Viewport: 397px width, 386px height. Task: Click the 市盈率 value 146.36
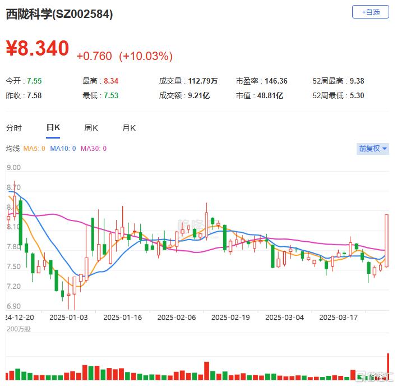[276, 81]
